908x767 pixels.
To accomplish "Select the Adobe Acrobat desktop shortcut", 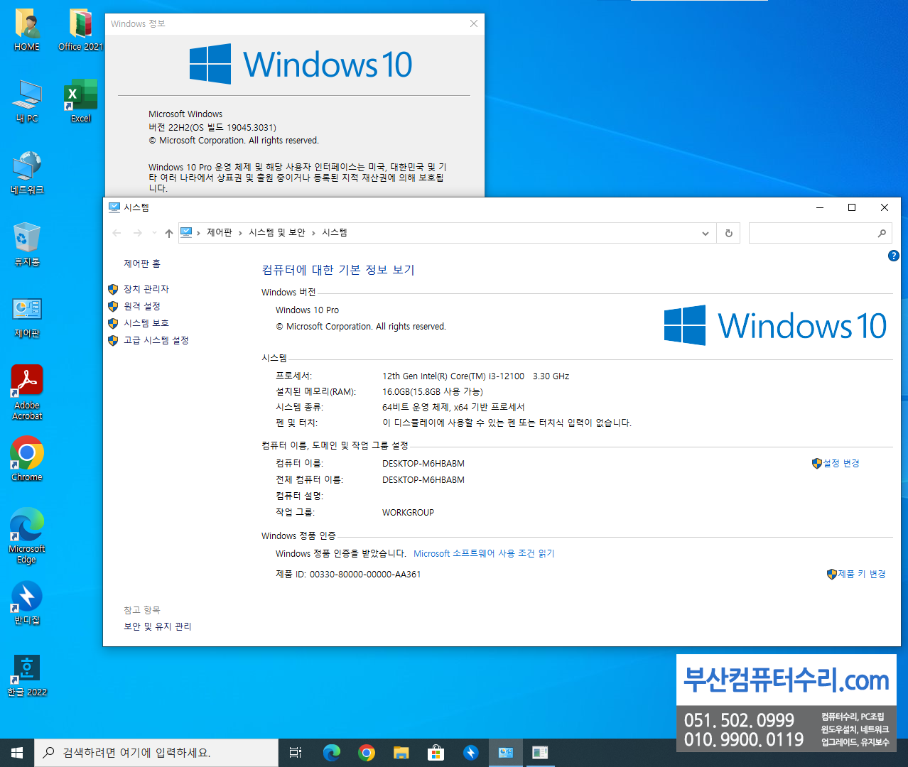I will (x=27, y=393).
